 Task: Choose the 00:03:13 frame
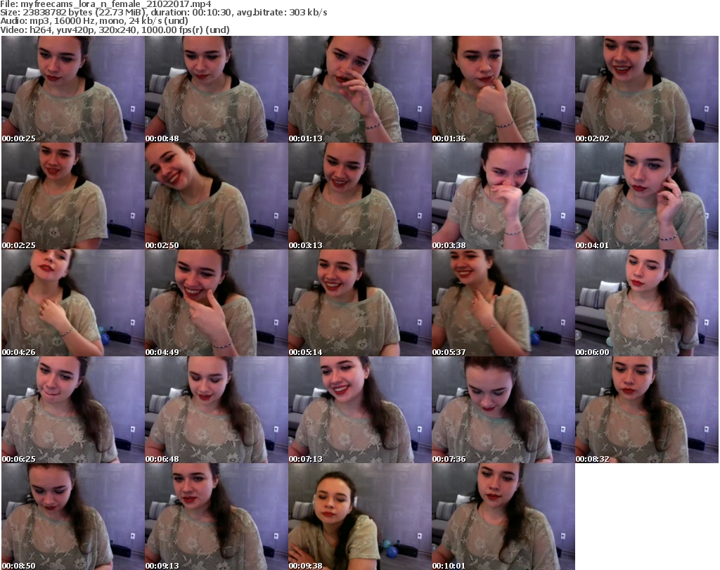[359, 196]
